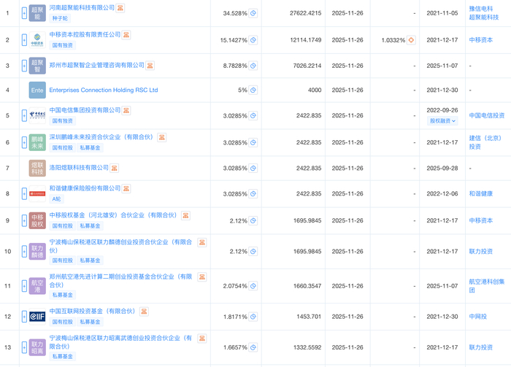Image resolution: width=511 pixels, height=367 pixels.
Task: Open 中国电信投资 link
Action: 487,115
